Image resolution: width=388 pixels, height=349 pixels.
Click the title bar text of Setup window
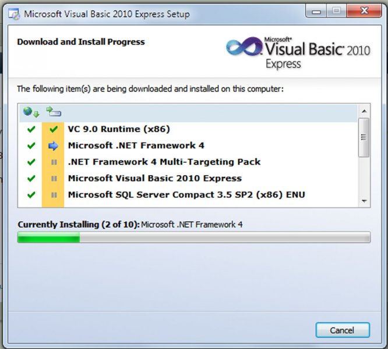click(x=107, y=14)
